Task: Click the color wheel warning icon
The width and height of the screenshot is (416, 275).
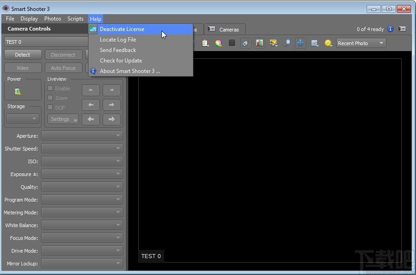Action: click(x=218, y=43)
